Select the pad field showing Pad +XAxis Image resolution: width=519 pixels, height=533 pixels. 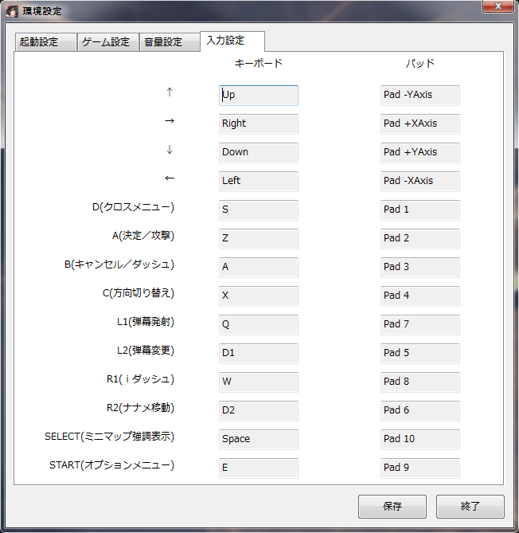click(x=419, y=123)
